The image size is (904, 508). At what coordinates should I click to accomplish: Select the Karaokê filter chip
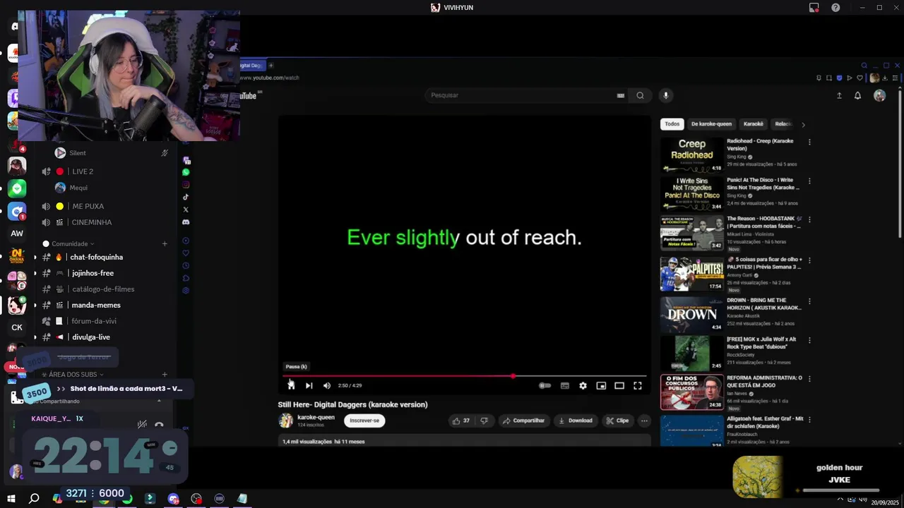point(754,124)
